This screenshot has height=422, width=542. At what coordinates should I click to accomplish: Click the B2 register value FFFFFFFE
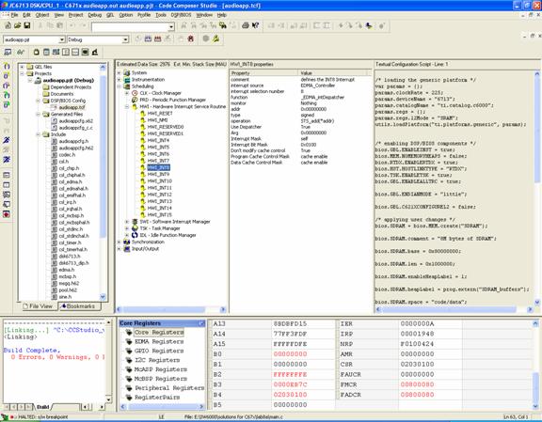(291, 375)
